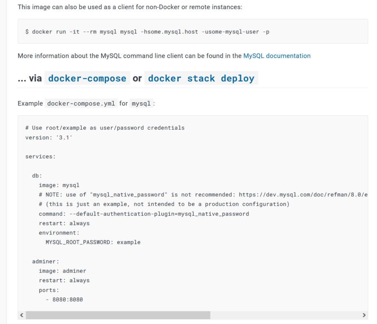Click the 'MYSQL_ROOT_PASSWORD: example' line

coord(93,242)
